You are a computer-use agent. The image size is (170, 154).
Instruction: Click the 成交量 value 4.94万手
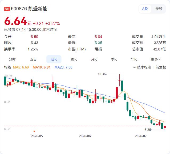point(159,37)
